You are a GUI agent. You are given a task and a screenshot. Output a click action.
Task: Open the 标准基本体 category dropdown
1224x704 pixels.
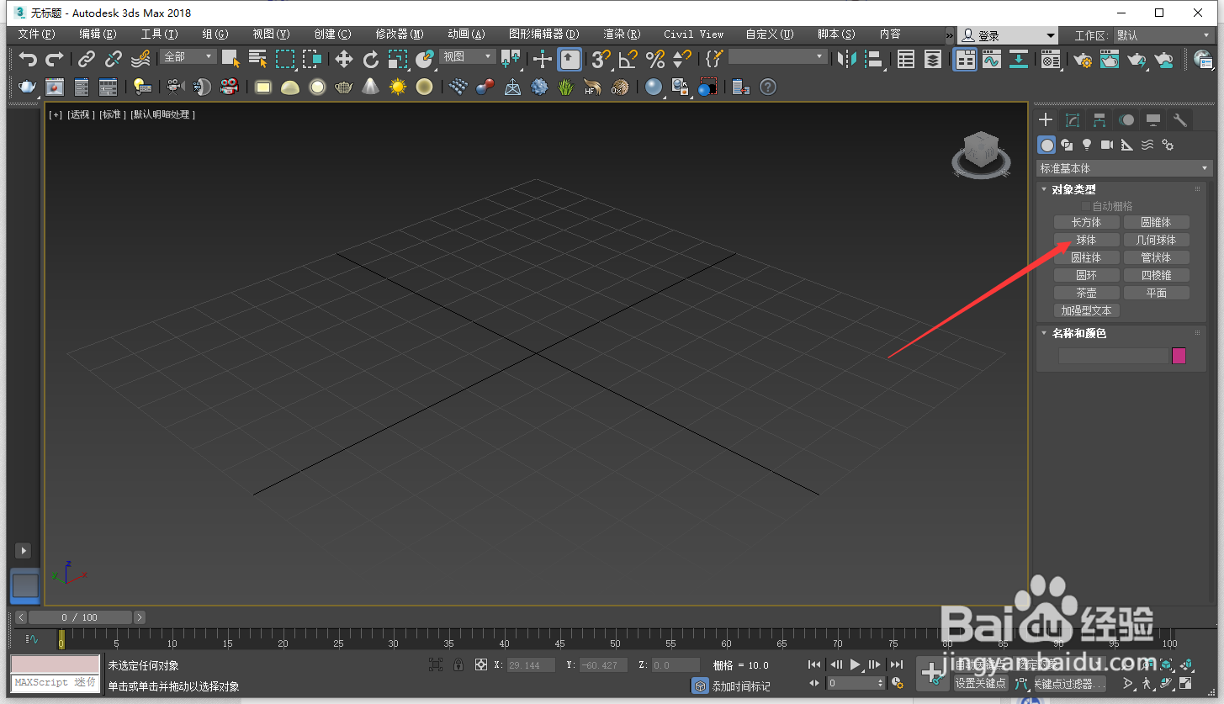tap(1125, 168)
